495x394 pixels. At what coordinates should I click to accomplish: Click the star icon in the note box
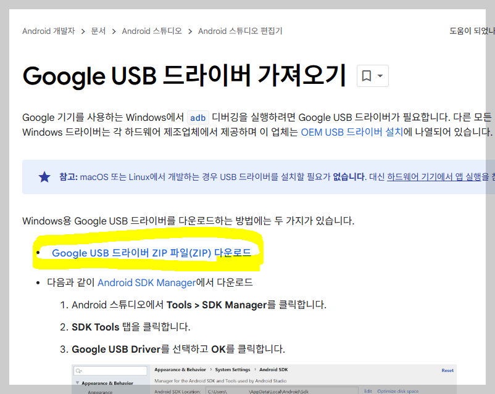click(44, 177)
